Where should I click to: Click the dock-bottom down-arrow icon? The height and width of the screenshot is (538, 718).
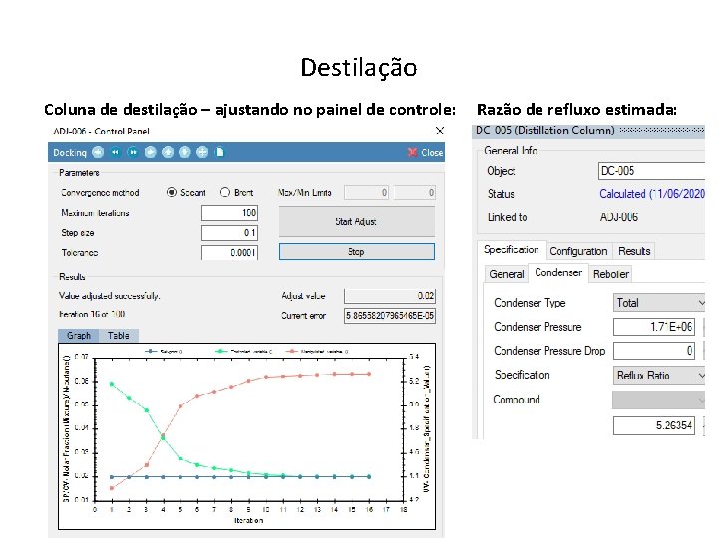tap(185, 152)
